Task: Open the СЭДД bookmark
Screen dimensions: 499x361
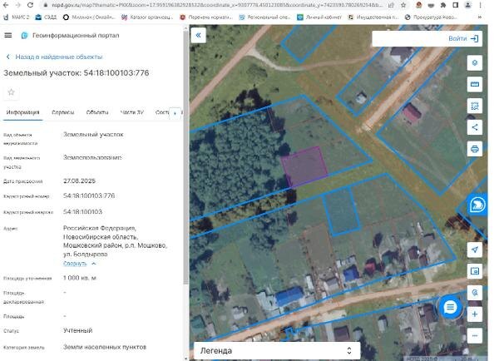Action: pyautogui.click(x=46, y=17)
